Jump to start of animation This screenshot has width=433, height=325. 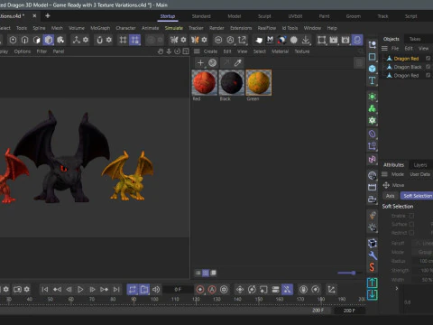(45, 290)
